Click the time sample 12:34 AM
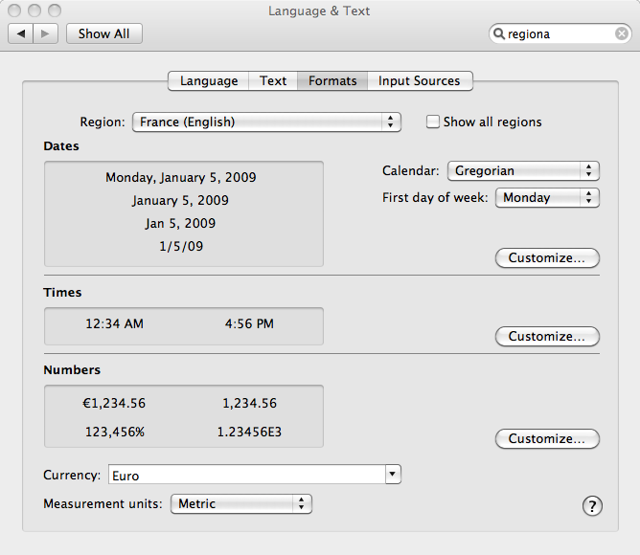The image size is (640, 555). point(115,323)
